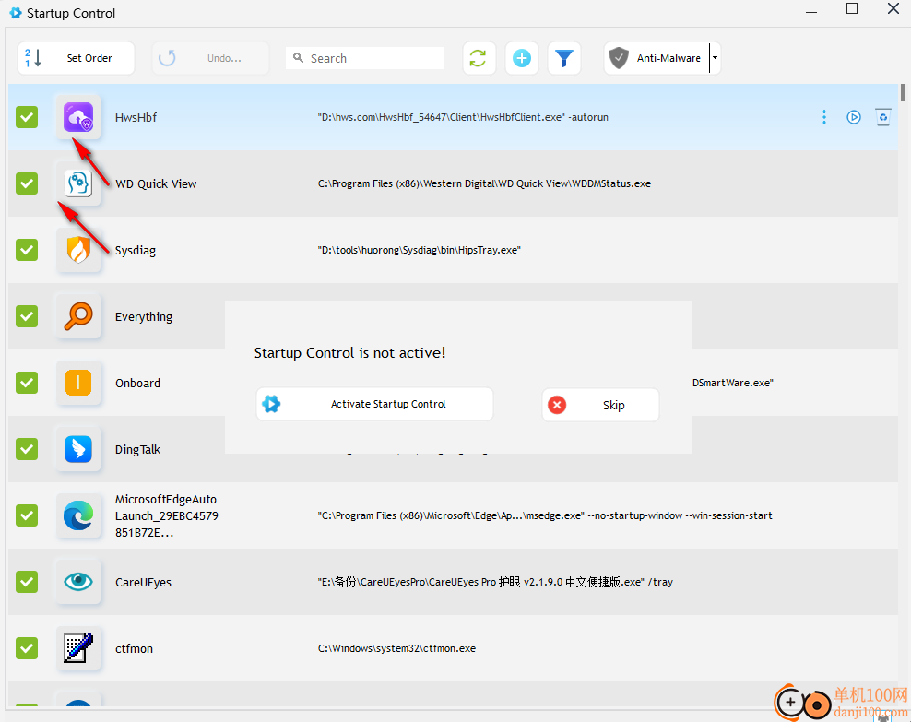Click the msedge.exe command path
The height and width of the screenshot is (722, 911).
coord(545,515)
